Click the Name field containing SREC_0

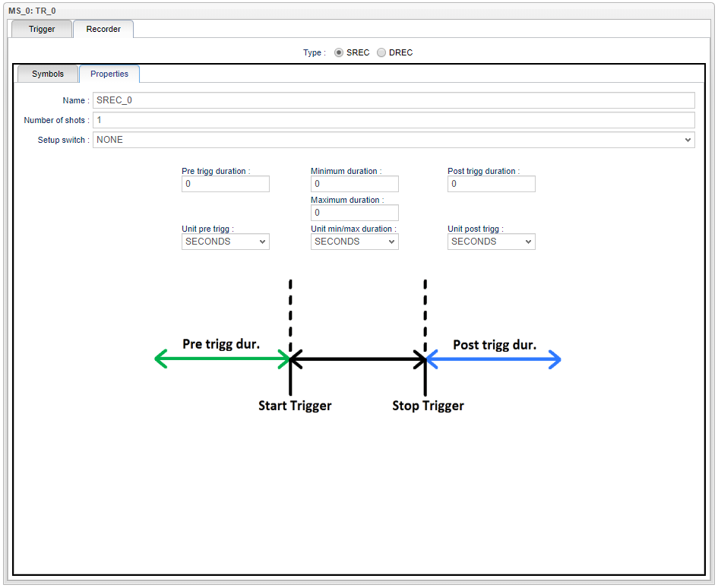click(x=393, y=100)
